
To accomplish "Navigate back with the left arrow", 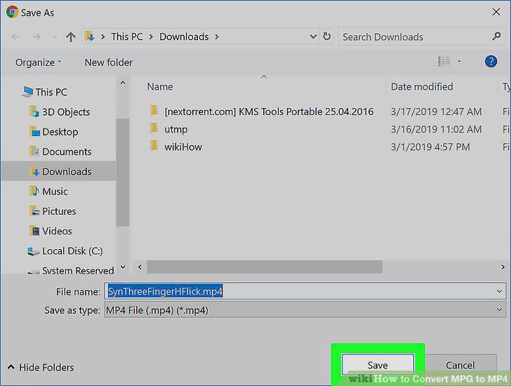I will (x=15, y=36).
